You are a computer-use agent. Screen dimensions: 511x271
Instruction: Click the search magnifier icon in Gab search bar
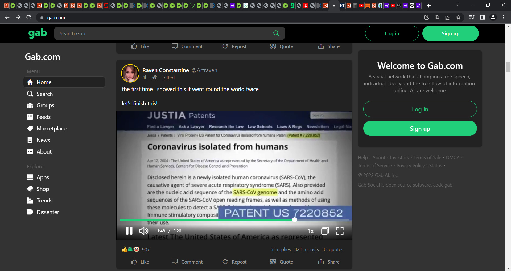click(x=276, y=33)
